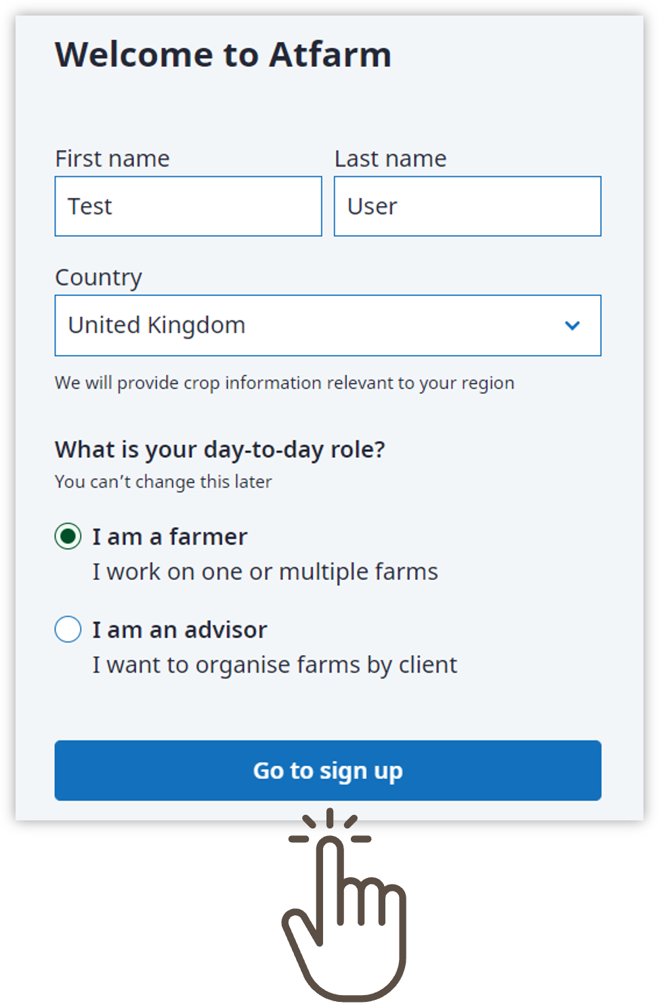Screen dimensions: 659x1008
Task: Click the 'I am an advisor' label
Action: click(180, 630)
